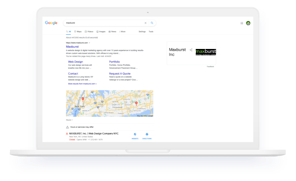The width and height of the screenshot is (296, 181).
Task: Click the red letter A marker for MAXBURST
Action: [x=67, y=134]
